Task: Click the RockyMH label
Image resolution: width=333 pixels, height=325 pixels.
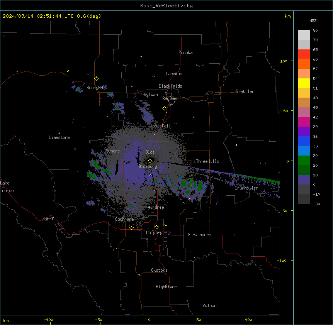Action: 95,88
